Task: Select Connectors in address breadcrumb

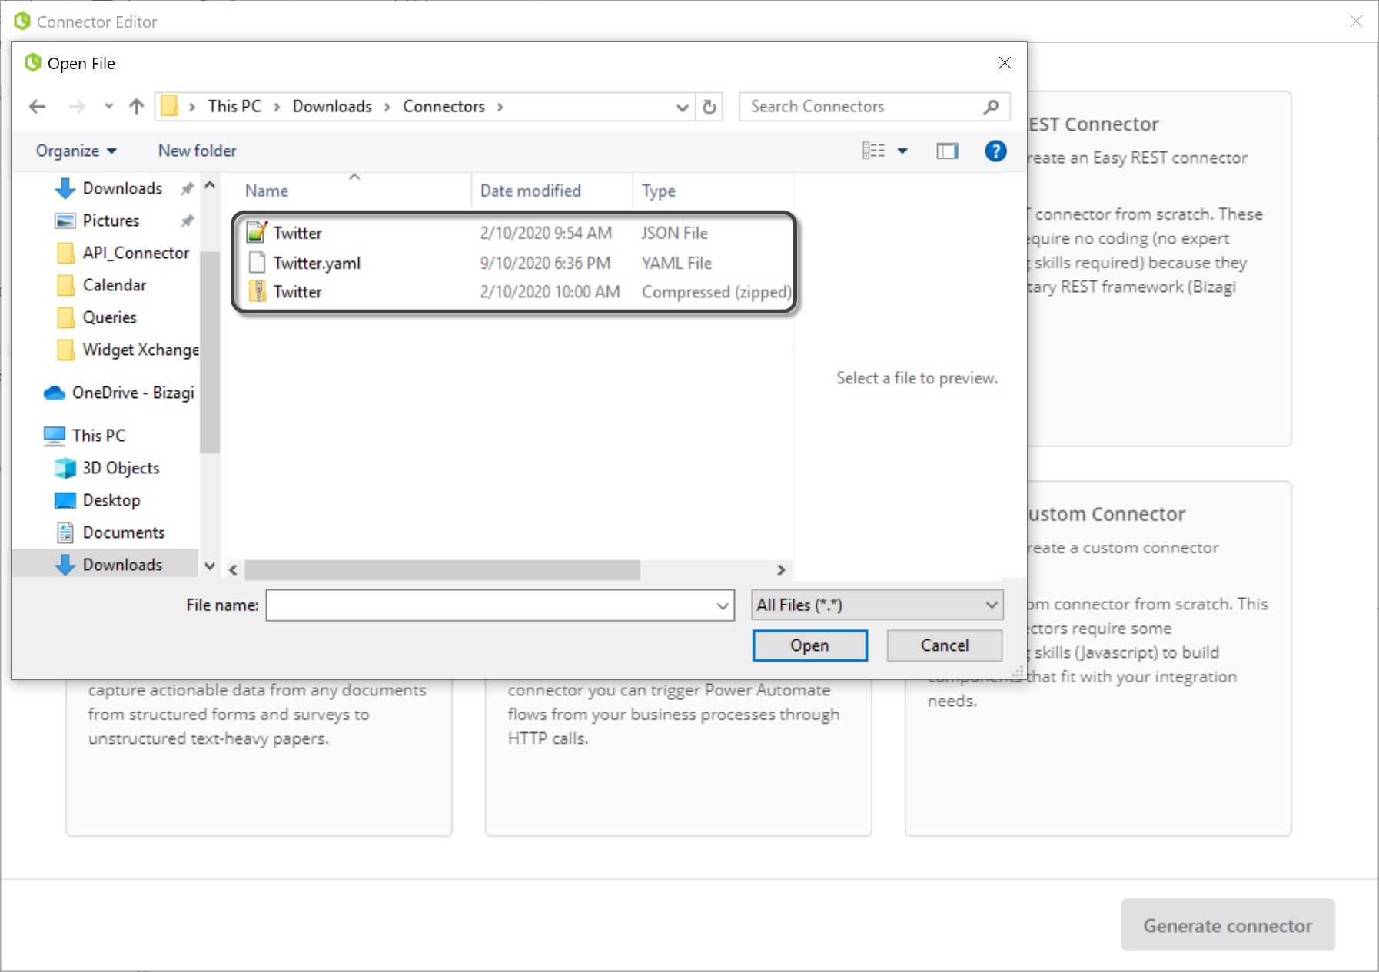Action: point(444,107)
